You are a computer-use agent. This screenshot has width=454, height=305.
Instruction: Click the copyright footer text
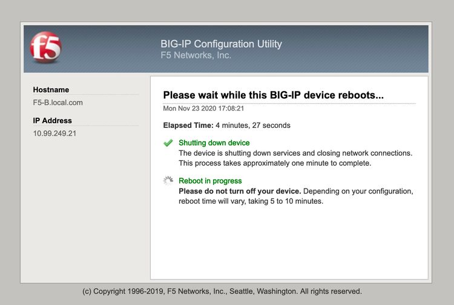coord(222,292)
